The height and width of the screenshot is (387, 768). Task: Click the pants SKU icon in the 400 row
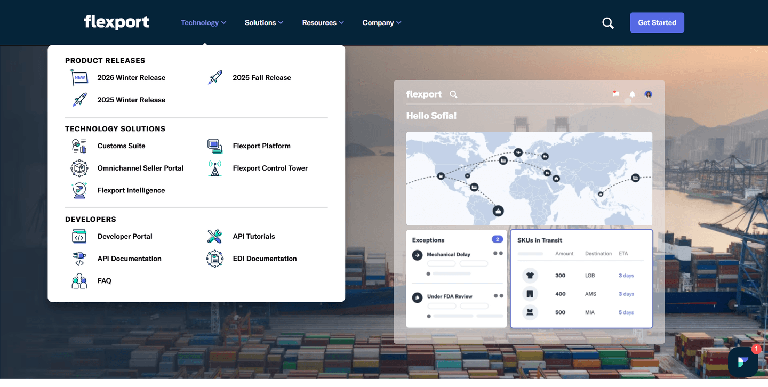pos(530,294)
